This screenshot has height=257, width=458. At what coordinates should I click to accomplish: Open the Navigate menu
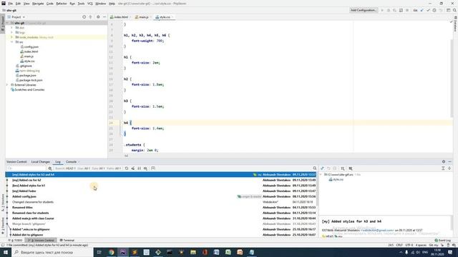[38, 4]
